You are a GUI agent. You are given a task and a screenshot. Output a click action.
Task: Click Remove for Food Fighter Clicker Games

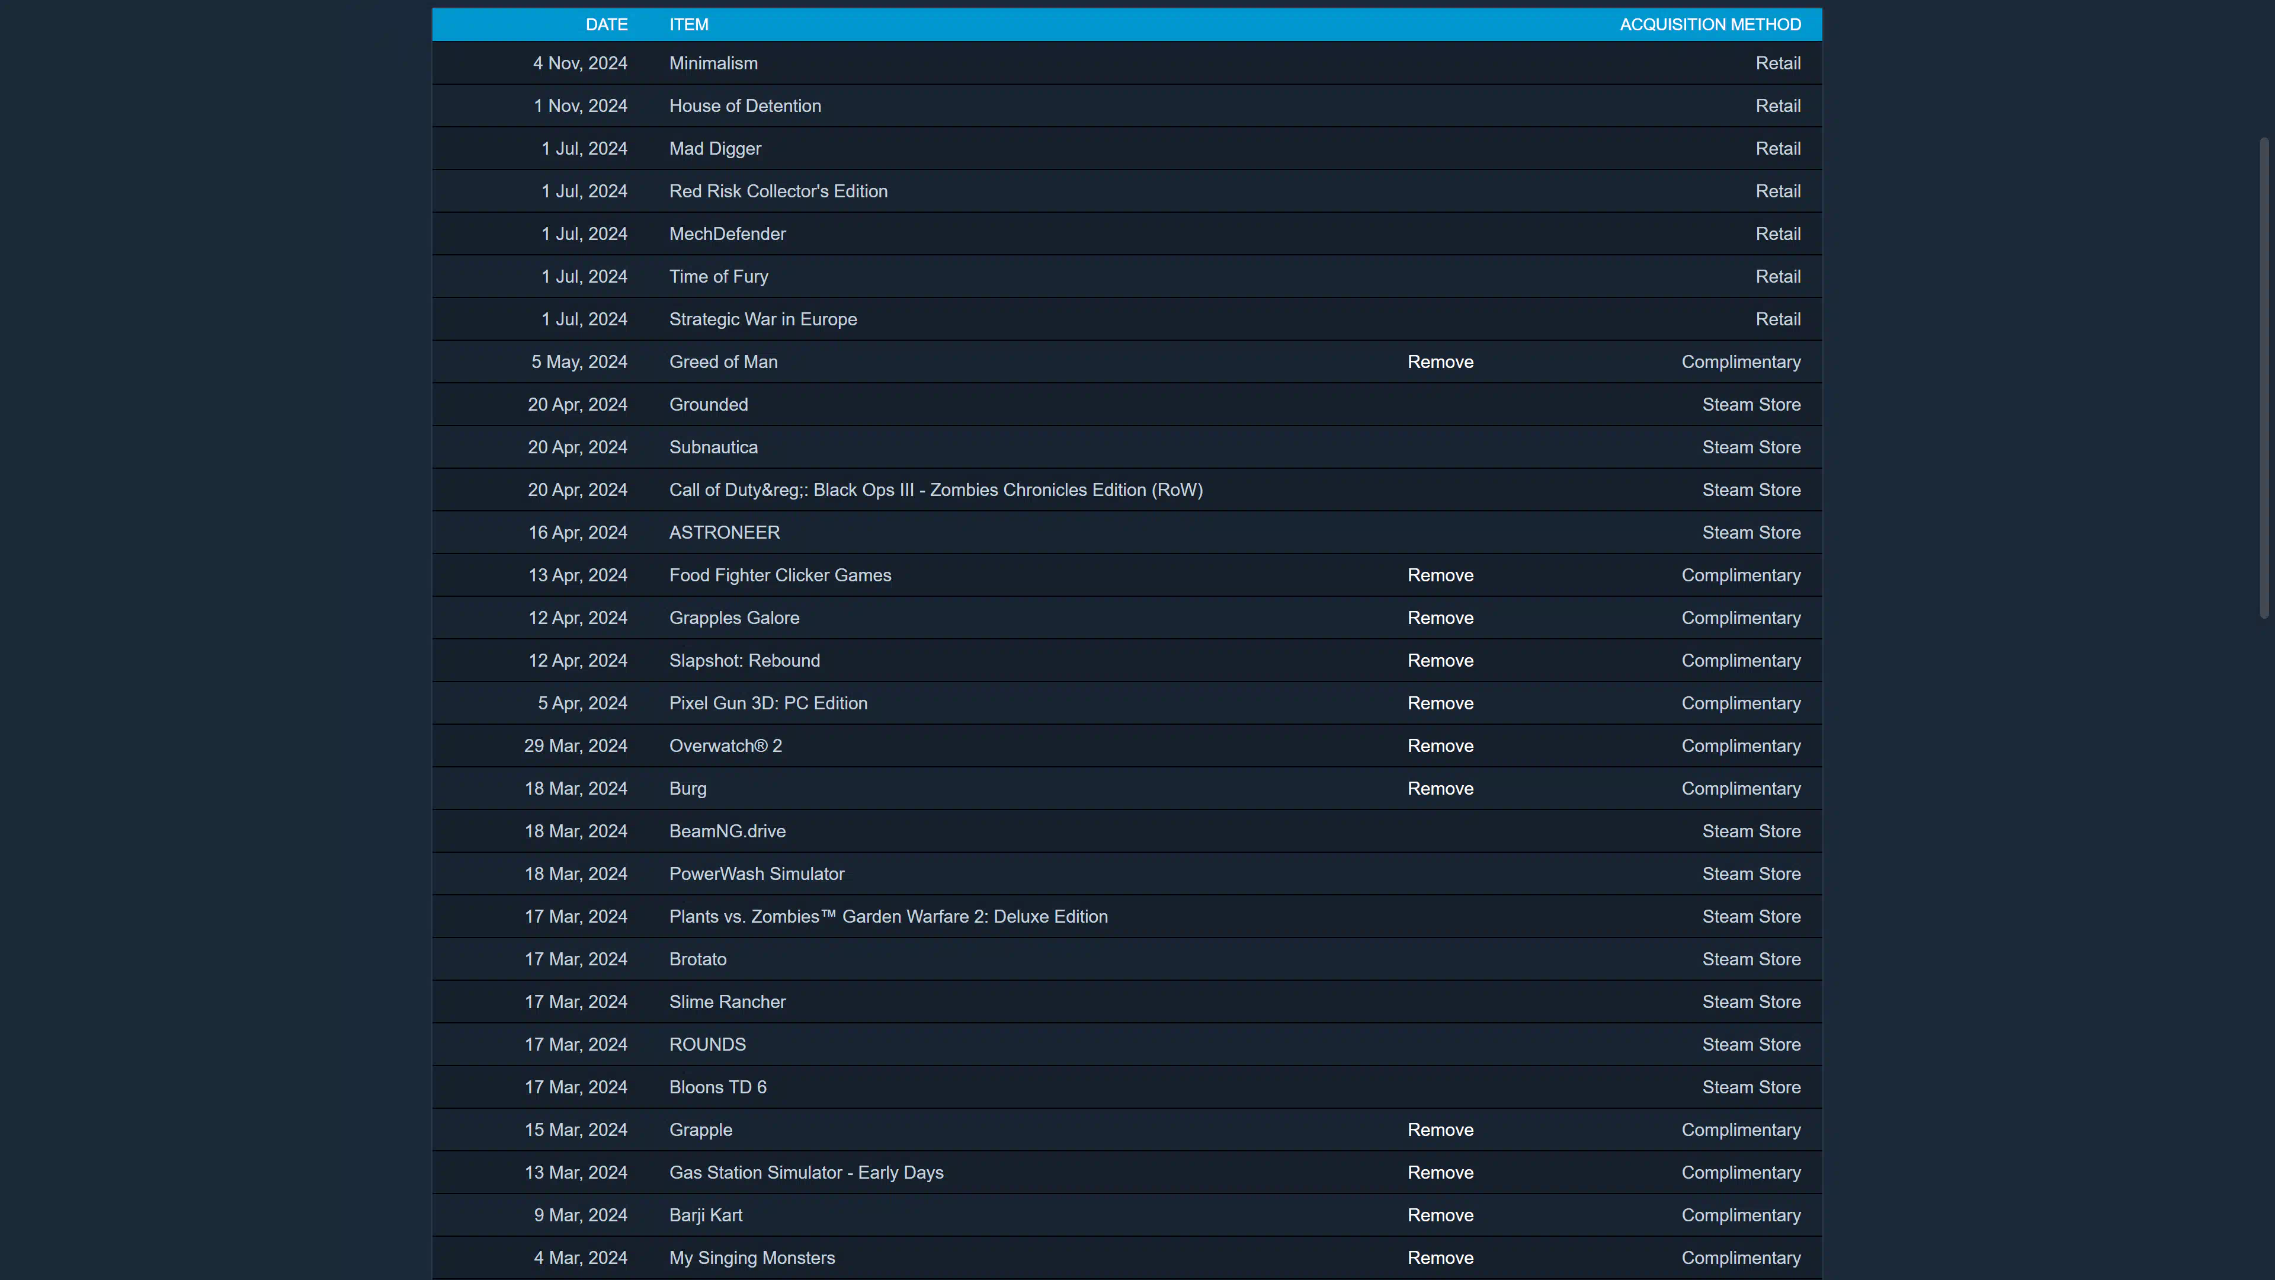click(1440, 575)
